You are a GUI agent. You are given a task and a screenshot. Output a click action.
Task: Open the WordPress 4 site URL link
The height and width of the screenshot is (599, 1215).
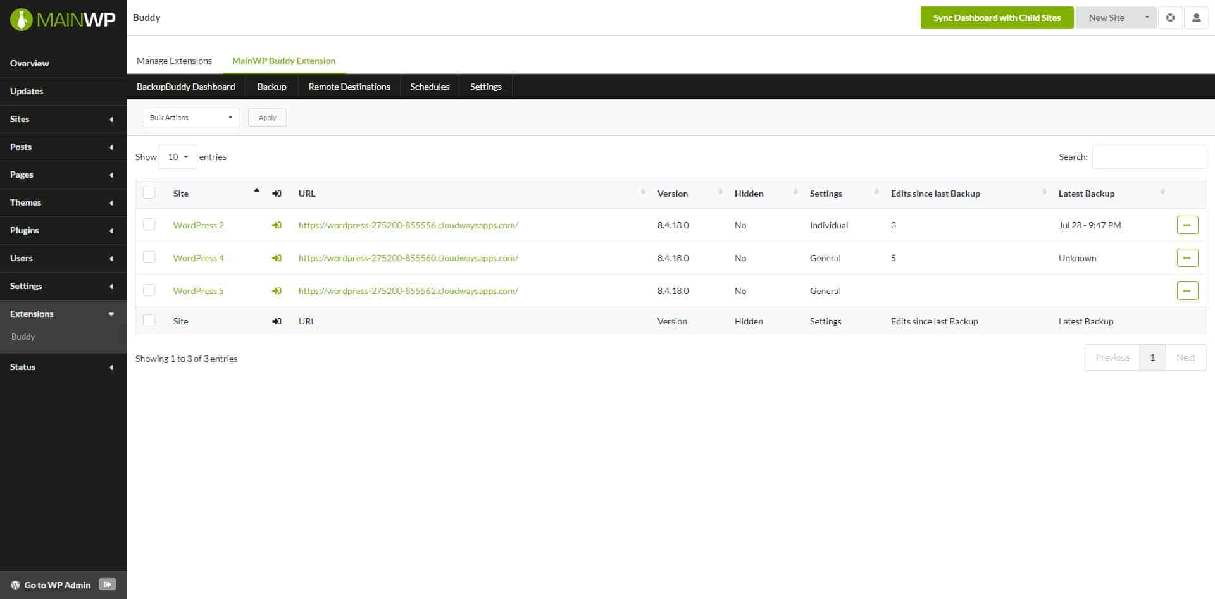[408, 257]
